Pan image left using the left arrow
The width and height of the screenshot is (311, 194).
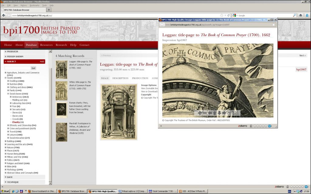[210, 113]
